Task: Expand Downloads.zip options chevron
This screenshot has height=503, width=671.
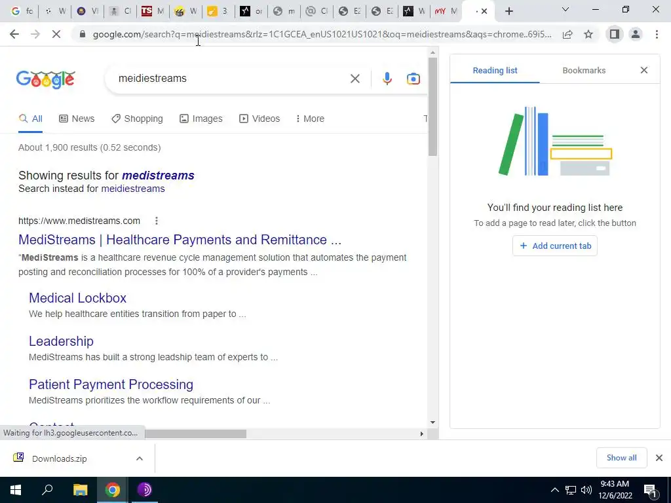Action: pos(140,458)
